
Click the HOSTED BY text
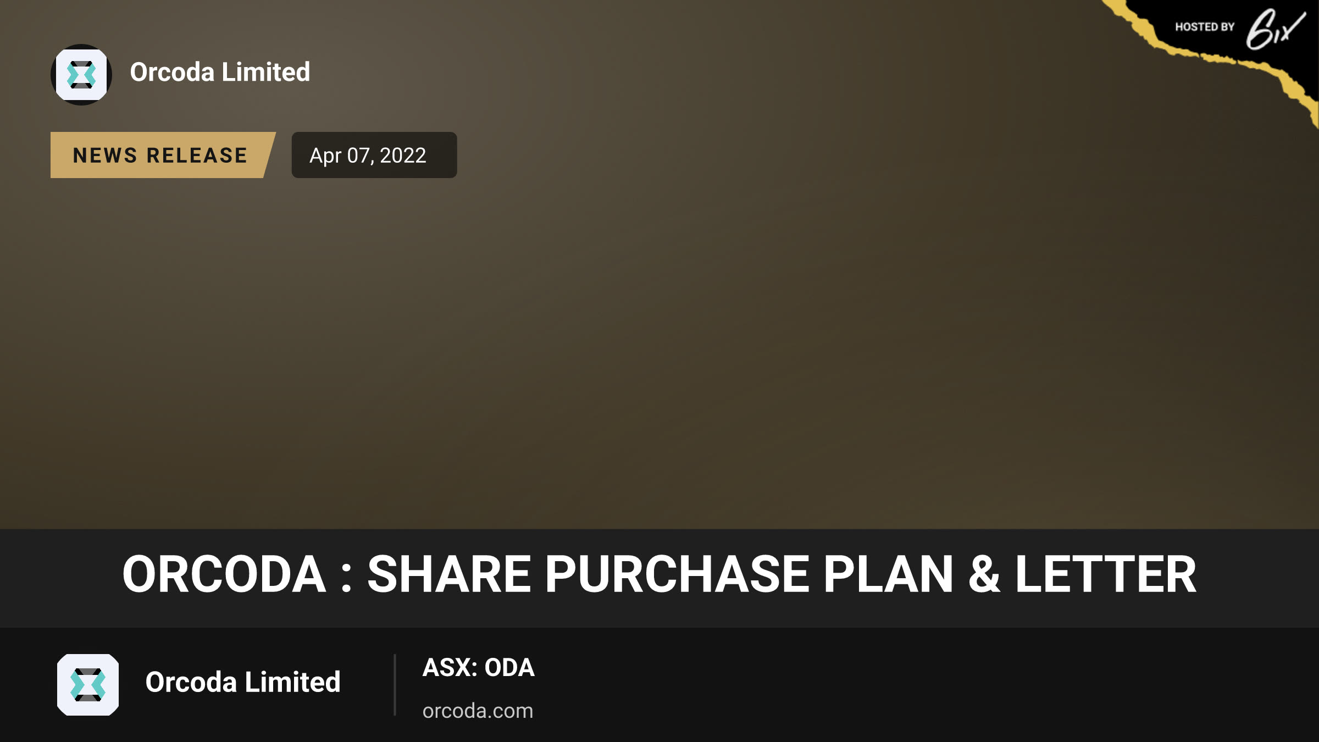click(1205, 27)
